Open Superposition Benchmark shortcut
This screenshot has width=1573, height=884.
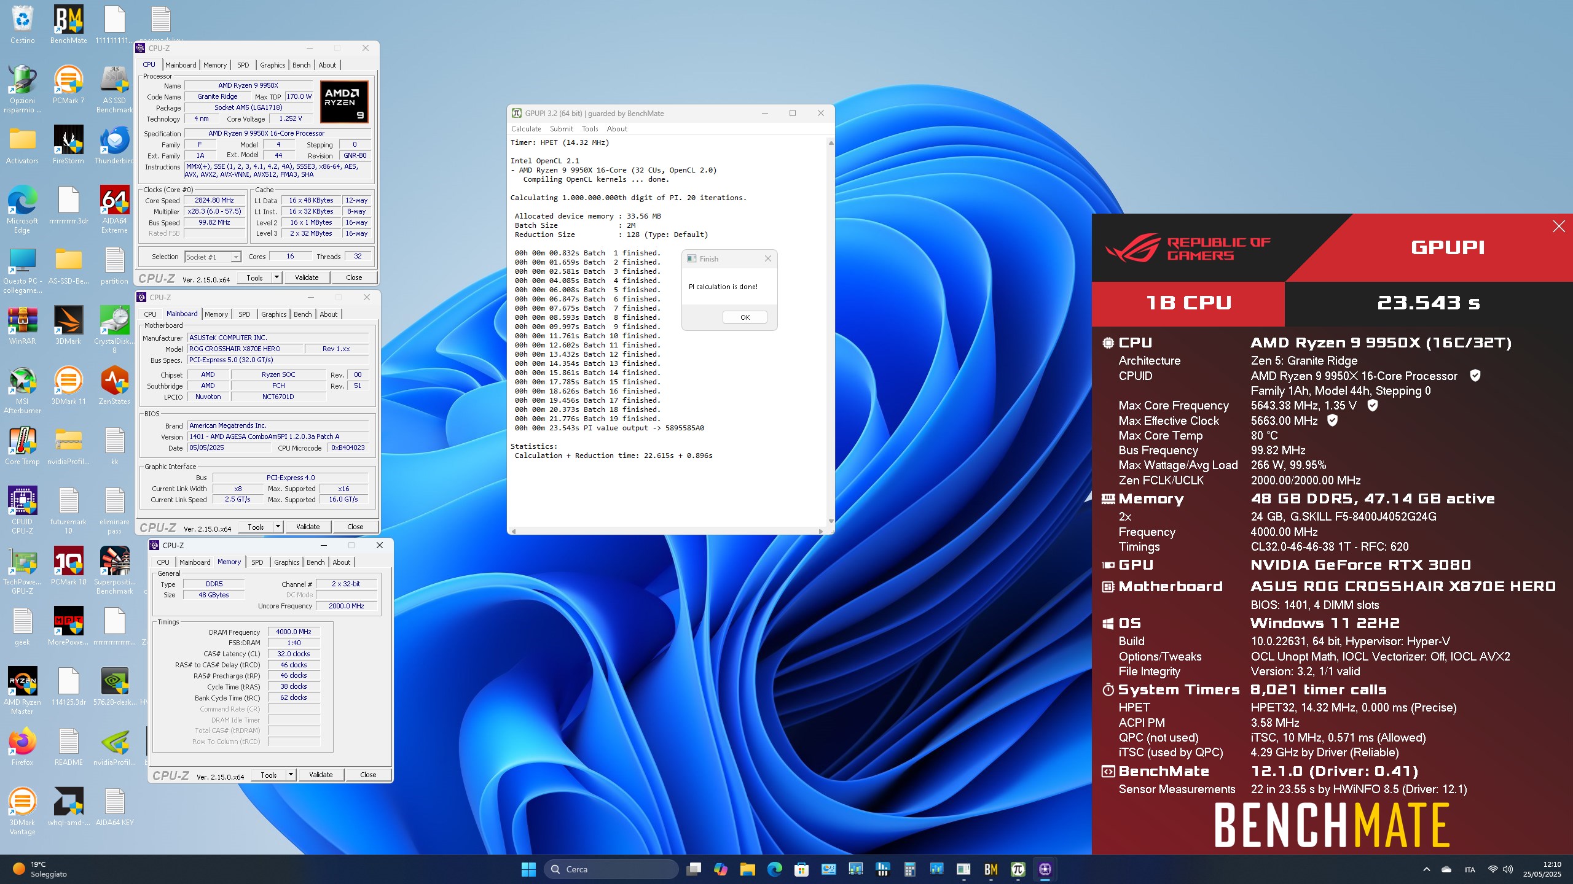click(114, 571)
